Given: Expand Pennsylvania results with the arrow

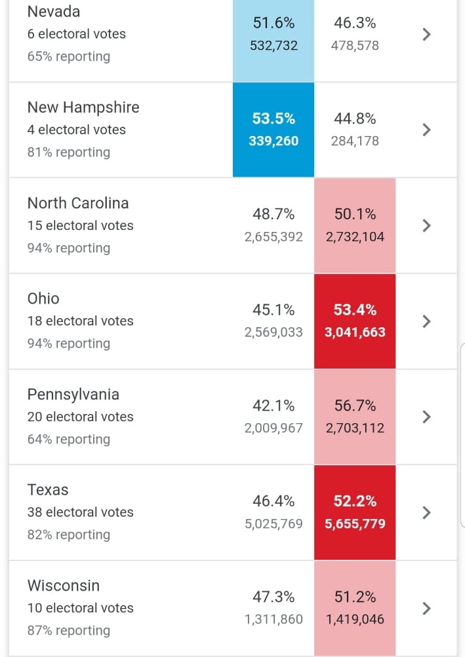Looking at the screenshot, I should (x=426, y=417).
